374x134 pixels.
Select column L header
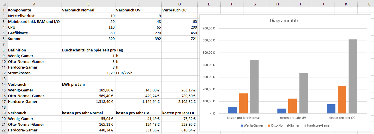click(369, 4)
